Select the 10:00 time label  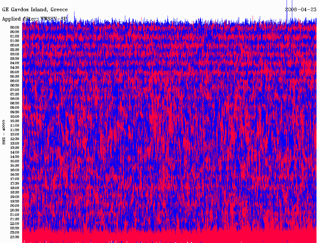(x=15, y=117)
